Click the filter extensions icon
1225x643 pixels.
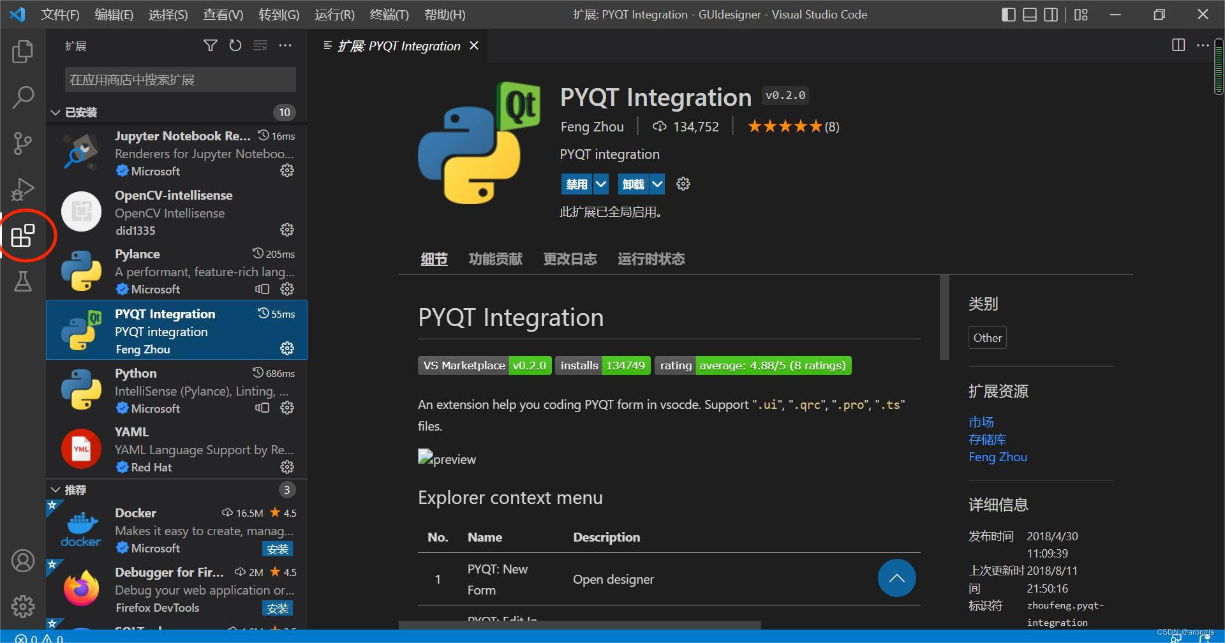click(x=210, y=45)
